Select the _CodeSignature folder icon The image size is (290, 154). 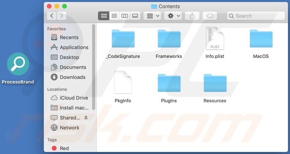pyautogui.click(x=123, y=38)
